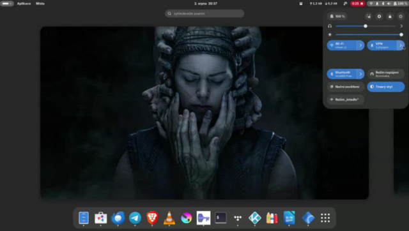The width and height of the screenshot is (409, 231).
Task: Click the icon left of the recording timer
Action: tap(345, 4)
